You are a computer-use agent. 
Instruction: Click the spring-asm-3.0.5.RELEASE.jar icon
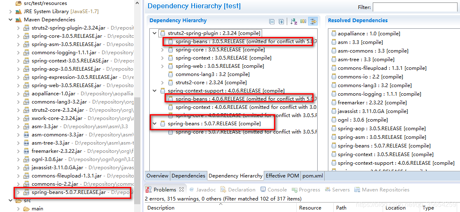(x=26, y=44)
